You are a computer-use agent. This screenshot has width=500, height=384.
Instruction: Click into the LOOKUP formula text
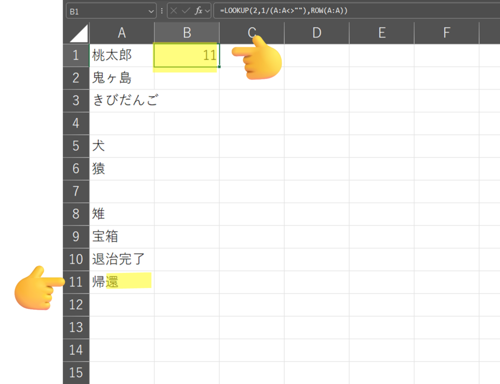click(x=283, y=11)
